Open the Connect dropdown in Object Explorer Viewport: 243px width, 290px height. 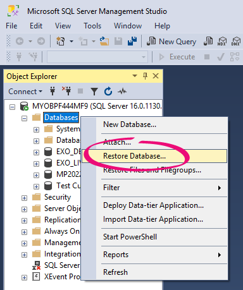(25, 92)
